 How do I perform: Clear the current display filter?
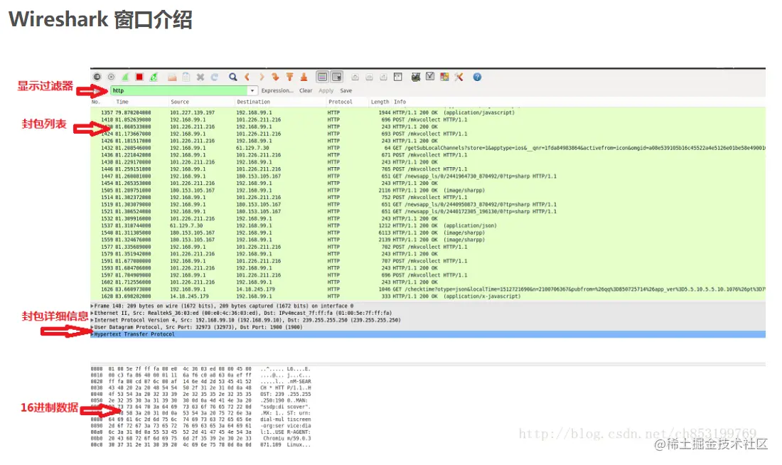(305, 90)
